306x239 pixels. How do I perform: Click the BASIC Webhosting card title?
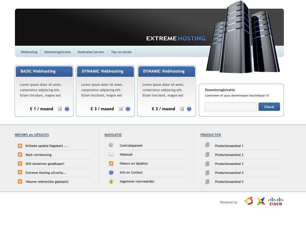(38, 71)
